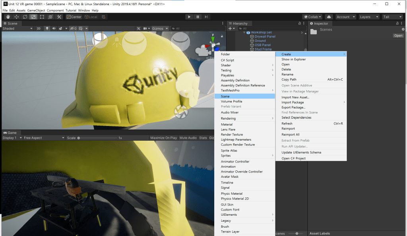Screen dimensions: 407x236
Task: Enable Maximize On Play
Action: pos(163,138)
